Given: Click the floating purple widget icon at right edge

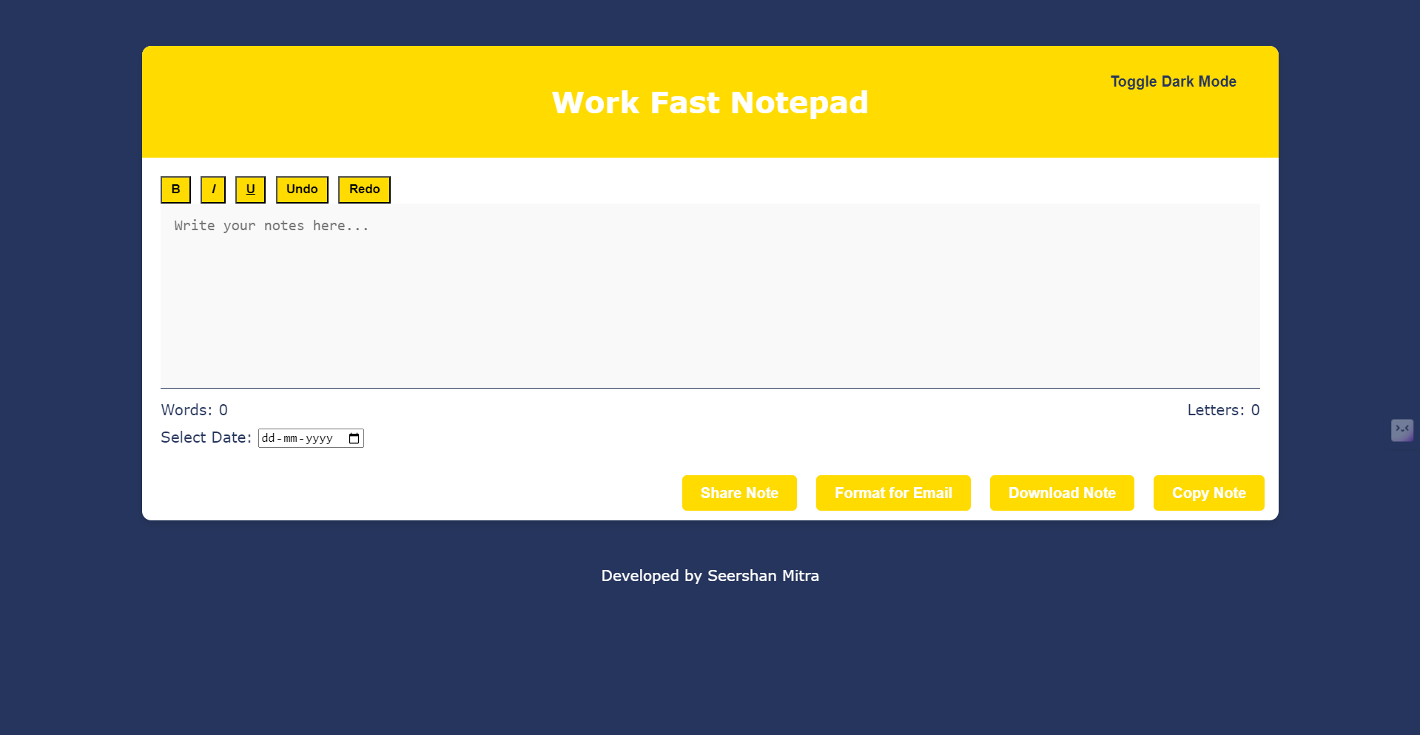Looking at the screenshot, I should [1402, 430].
